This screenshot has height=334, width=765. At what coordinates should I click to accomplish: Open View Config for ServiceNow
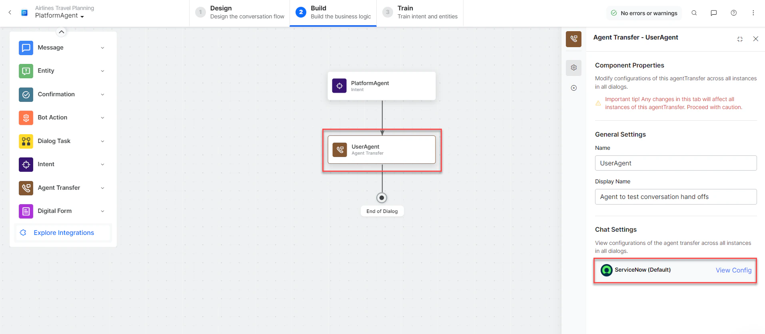[x=733, y=270]
